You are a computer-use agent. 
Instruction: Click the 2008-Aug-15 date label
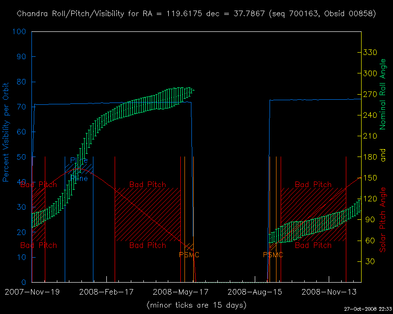[256, 292]
